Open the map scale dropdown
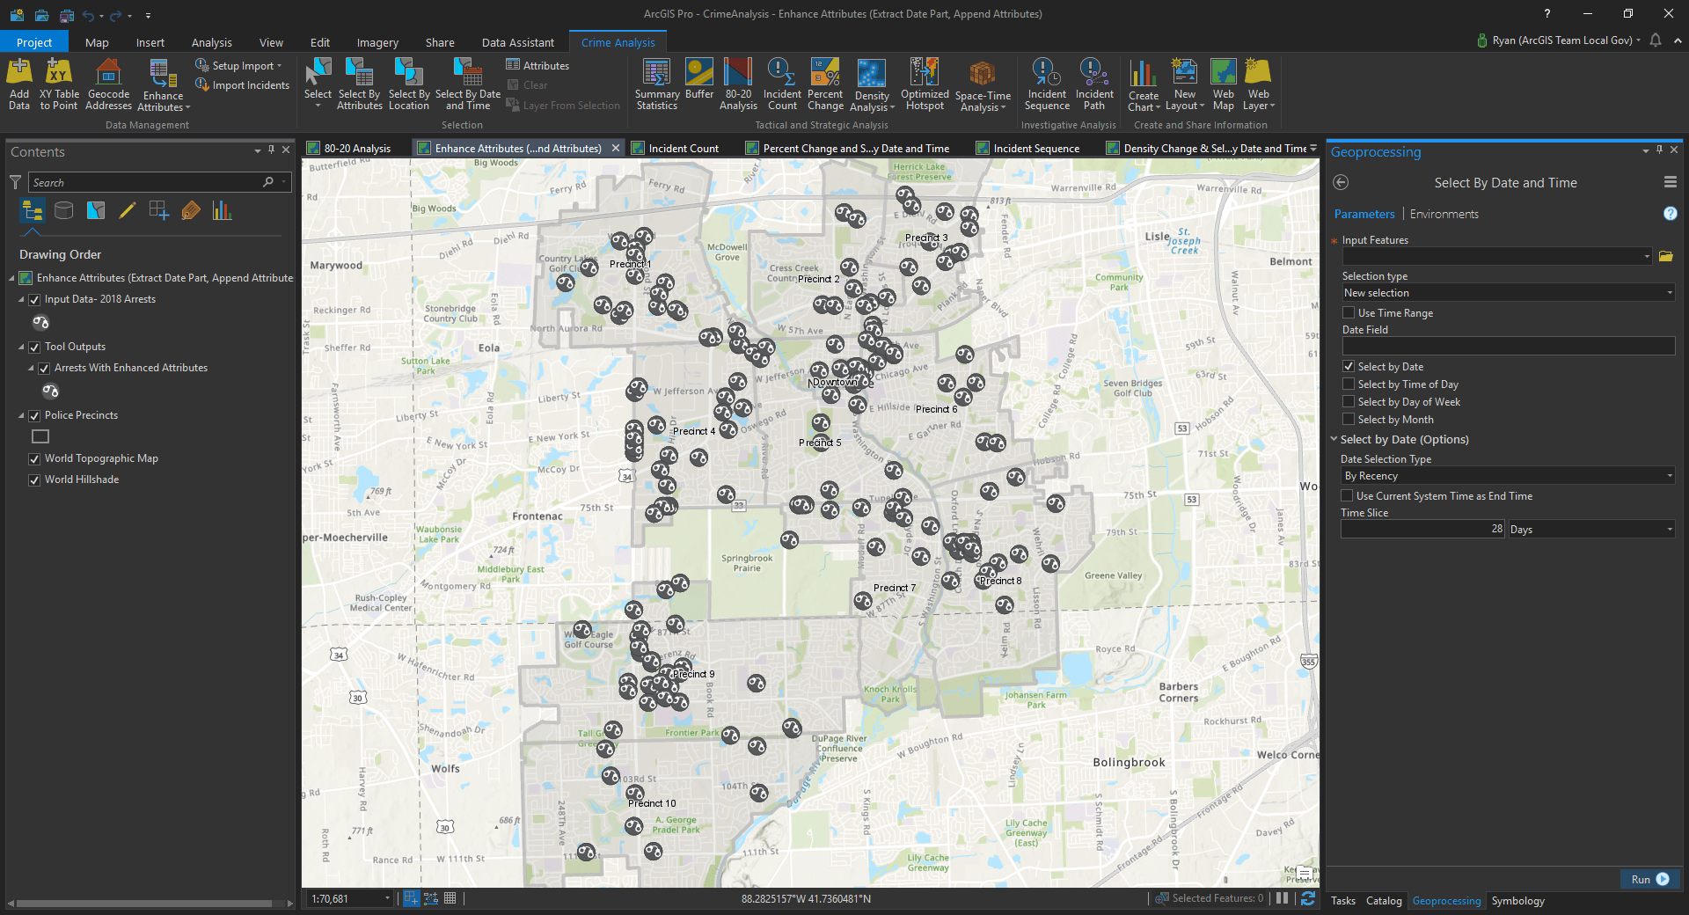1689x915 pixels. coord(387,898)
